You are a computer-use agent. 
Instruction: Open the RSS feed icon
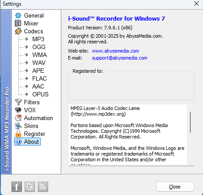pyautogui.click(x=43, y=187)
